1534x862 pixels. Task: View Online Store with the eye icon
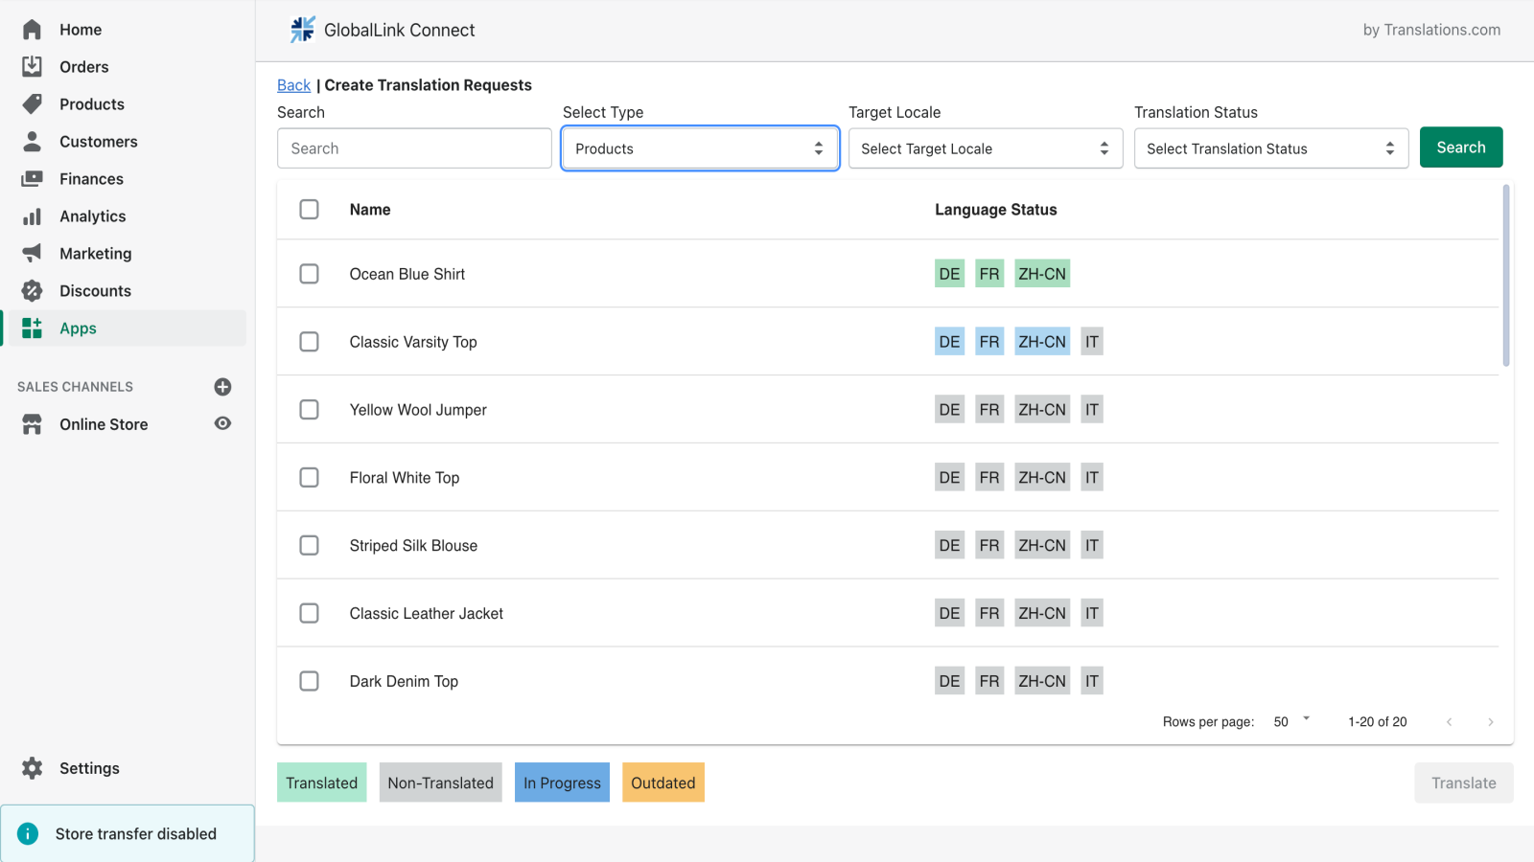click(x=222, y=423)
